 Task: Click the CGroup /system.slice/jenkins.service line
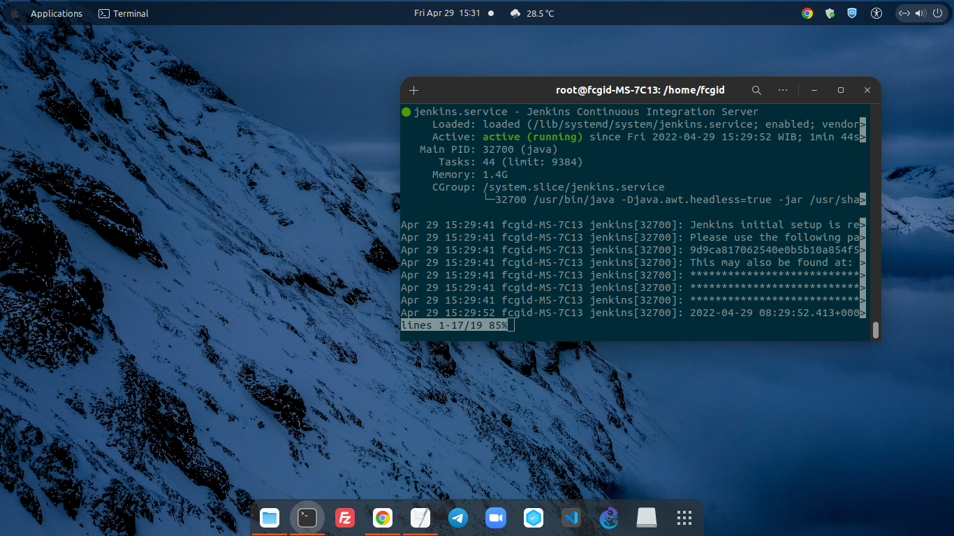coord(548,187)
